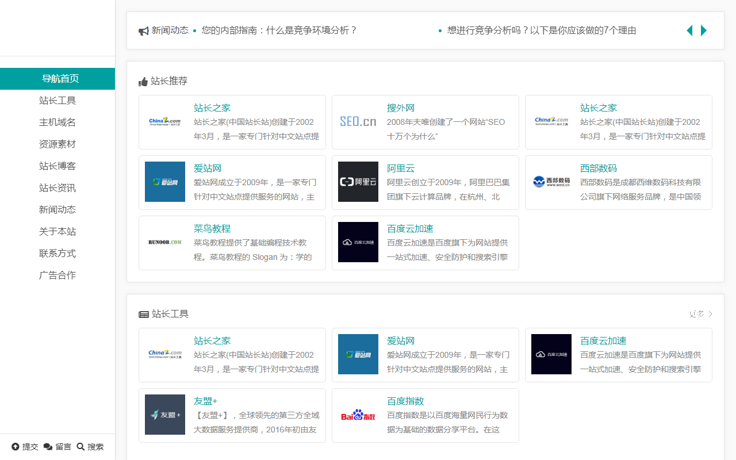Open the 更多 link beside 站长工具 heading
This screenshot has width=736, height=460.
click(x=701, y=314)
